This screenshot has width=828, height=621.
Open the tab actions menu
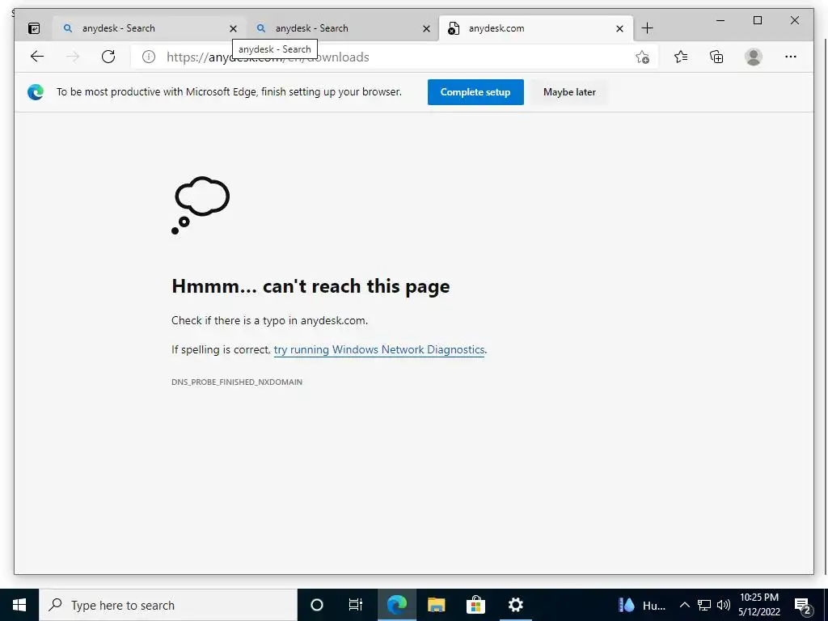34,28
